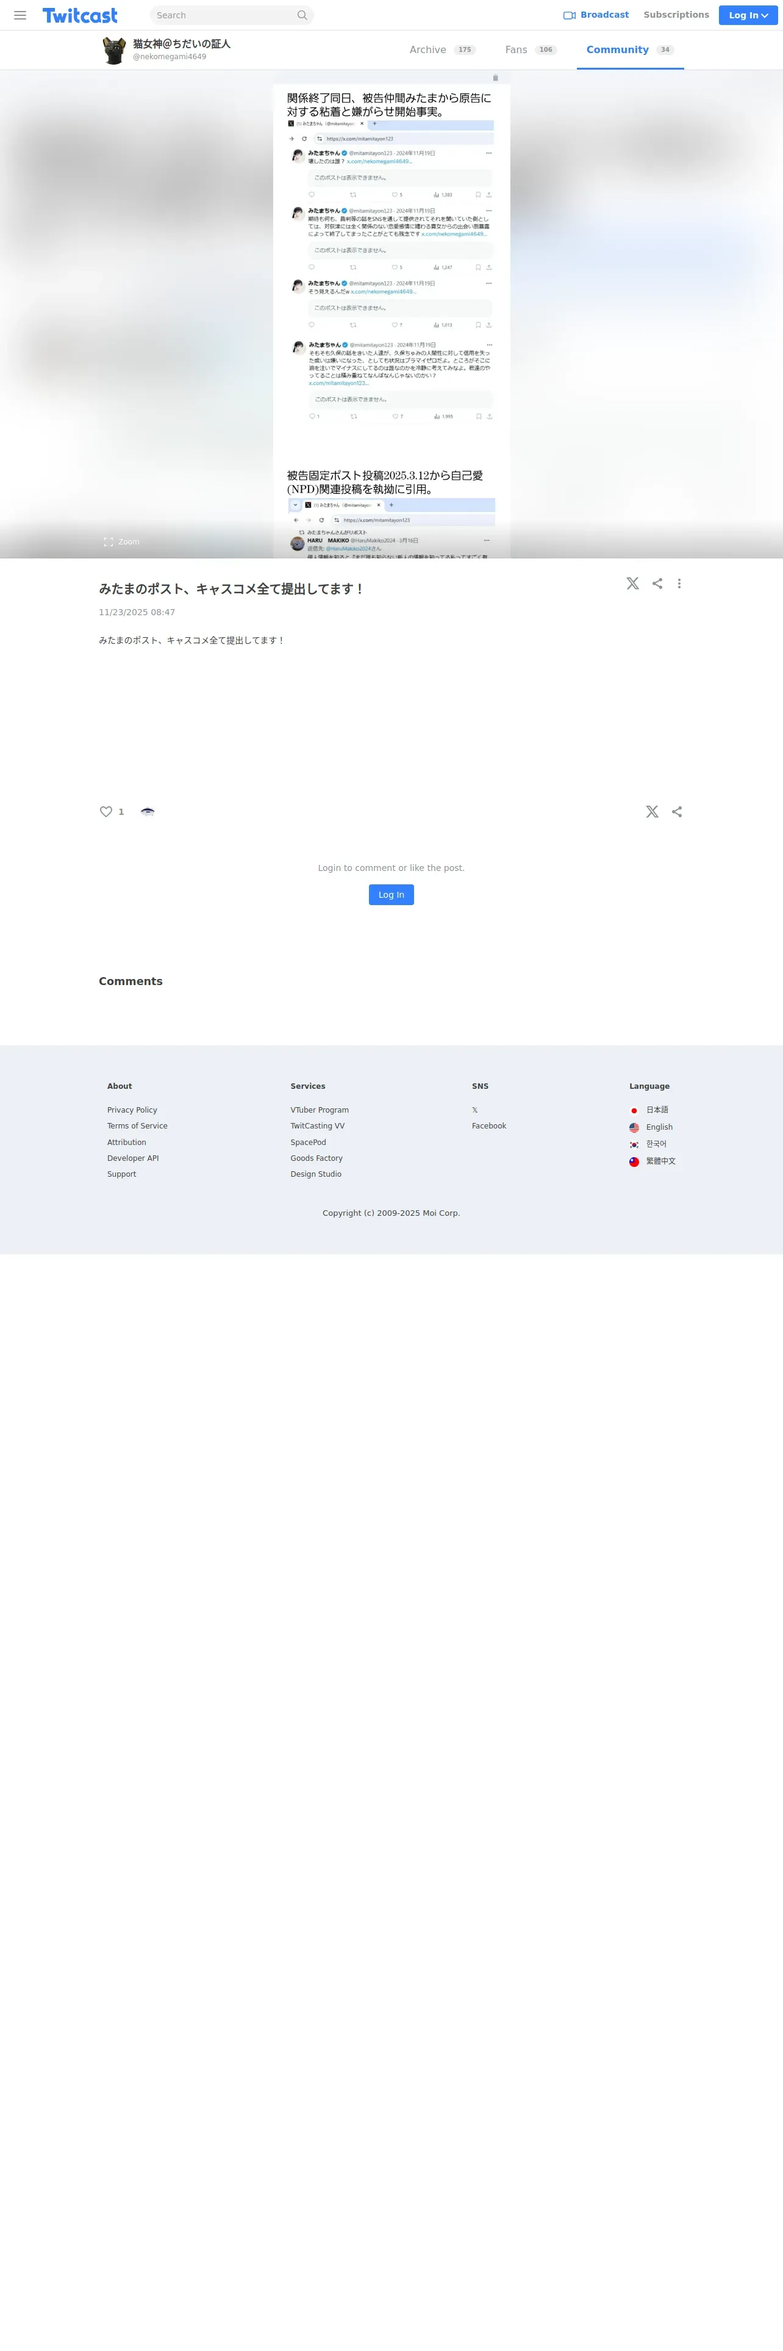The height and width of the screenshot is (2351, 783).
Task: Click the Korea flag icon
Action: pos(634,1144)
